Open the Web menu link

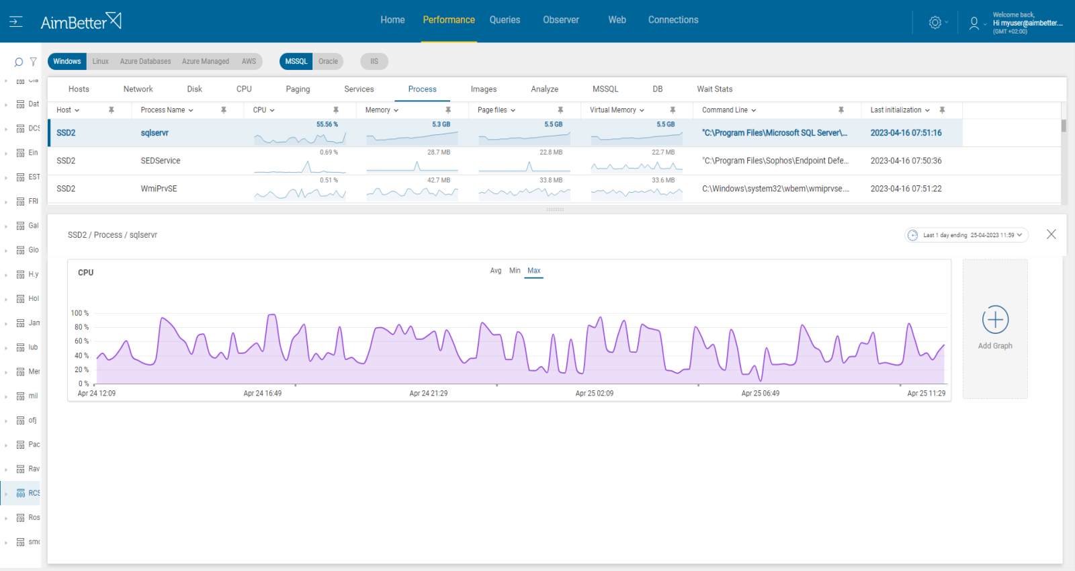(617, 20)
